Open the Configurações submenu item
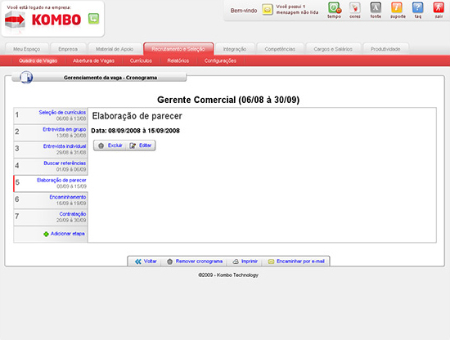 tap(220, 60)
